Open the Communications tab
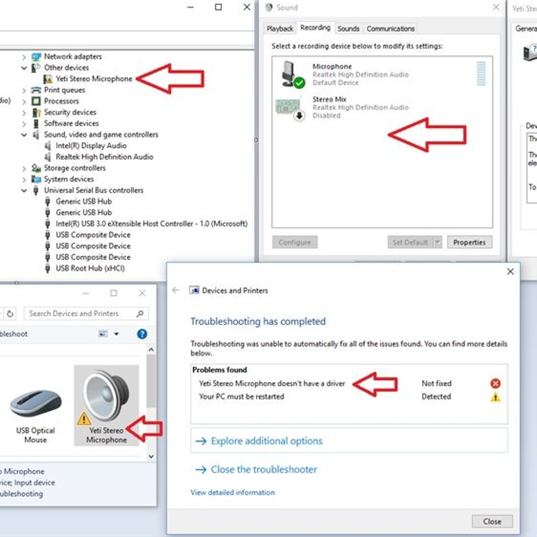 [x=390, y=28]
